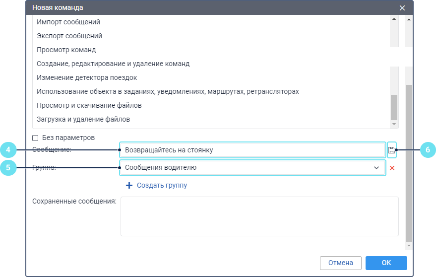This screenshot has width=436, height=277.
Task: Close the Новая команда dialog
Action: click(402, 8)
